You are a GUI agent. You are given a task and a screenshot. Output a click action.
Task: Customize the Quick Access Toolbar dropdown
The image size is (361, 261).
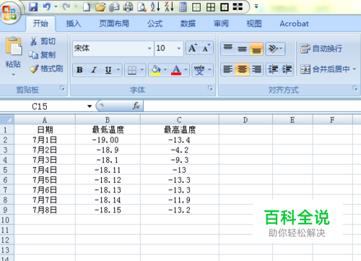click(x=256, y=7)
